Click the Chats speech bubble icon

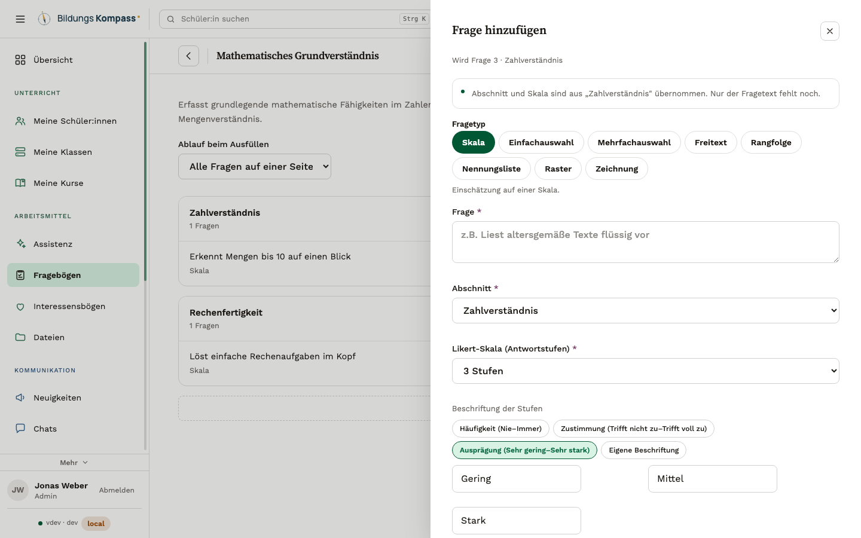20,429
